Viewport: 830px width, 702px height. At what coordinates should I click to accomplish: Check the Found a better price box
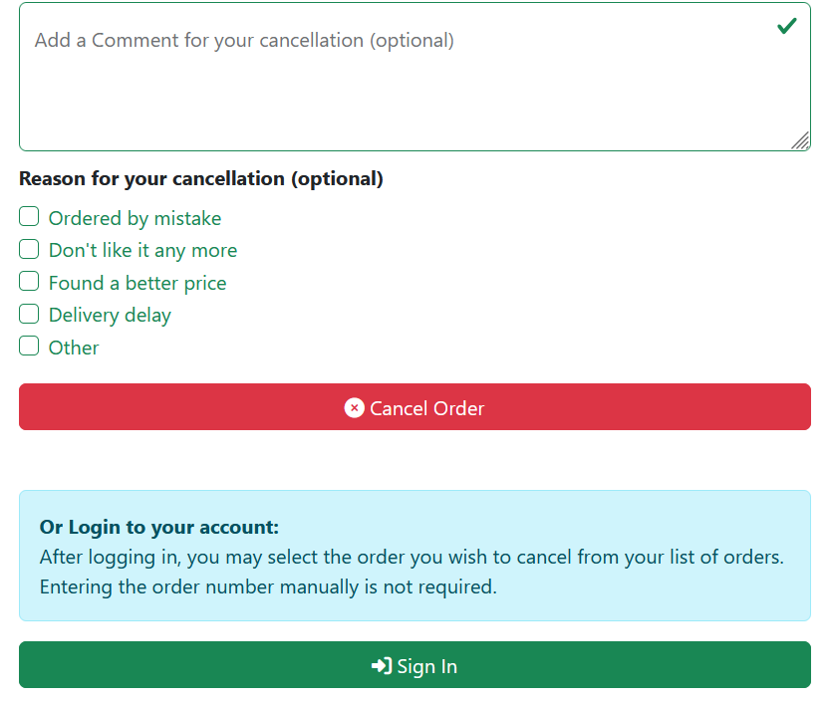(29, 281)
